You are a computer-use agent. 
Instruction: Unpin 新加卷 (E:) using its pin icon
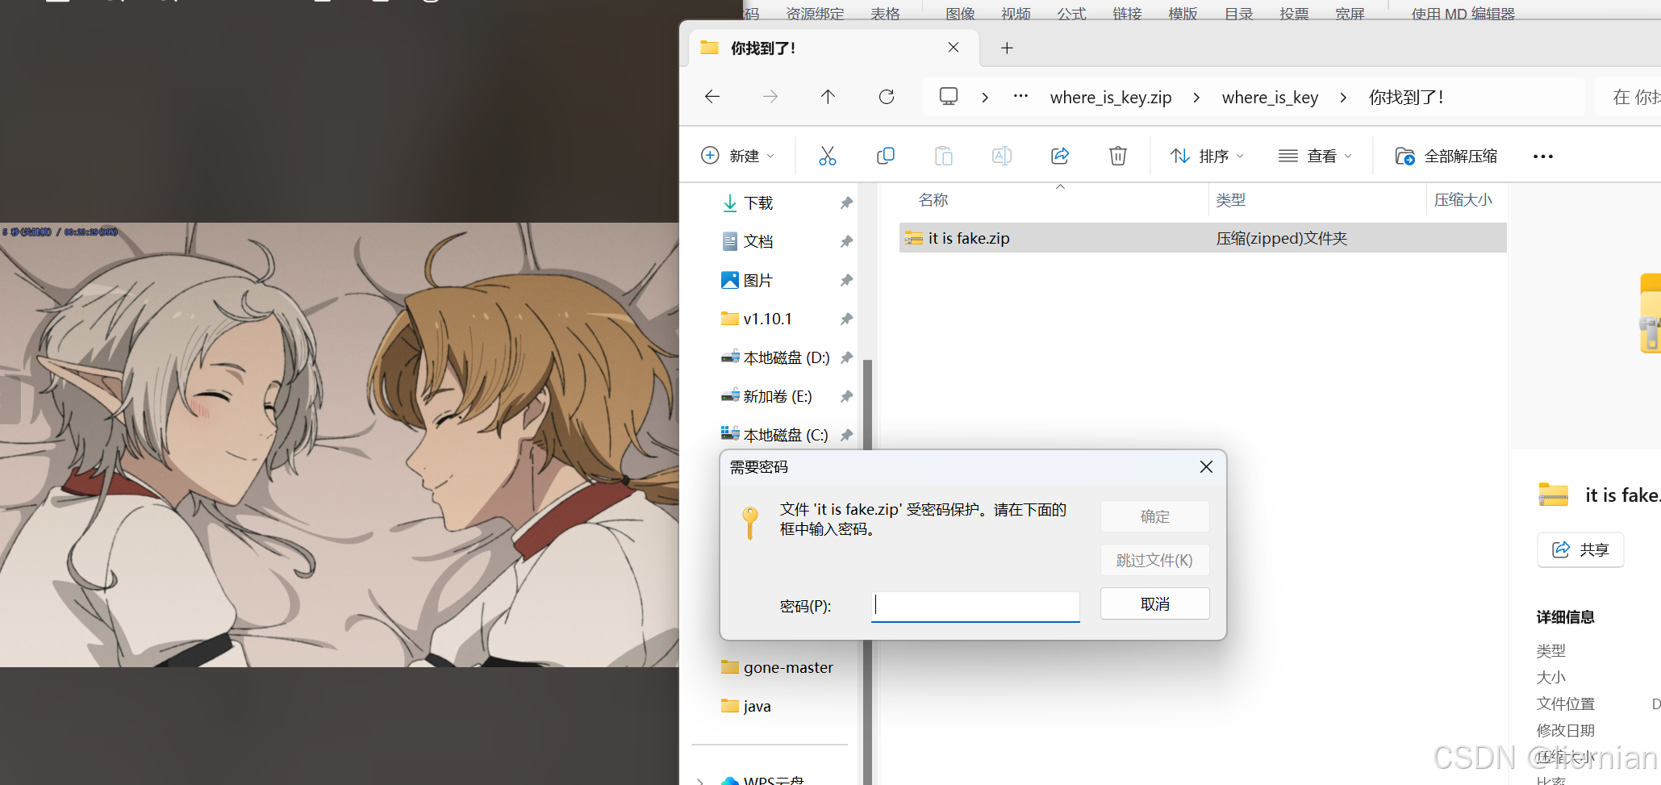tap(846, 397)
